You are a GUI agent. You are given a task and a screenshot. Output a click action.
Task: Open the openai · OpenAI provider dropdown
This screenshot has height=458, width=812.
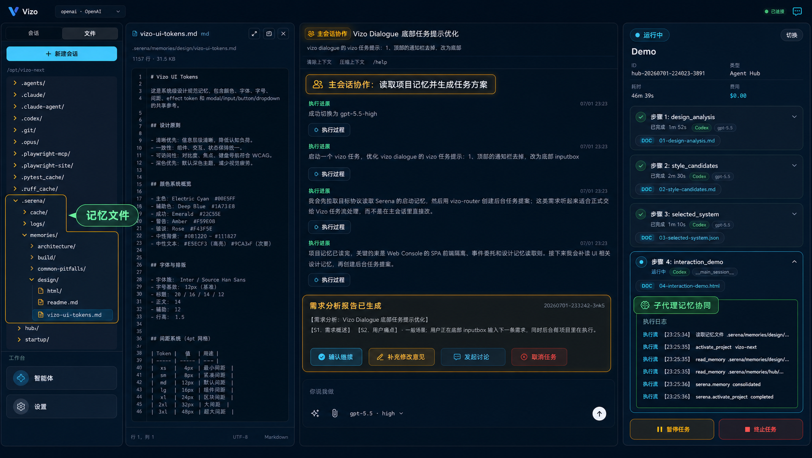coord(90,11)
